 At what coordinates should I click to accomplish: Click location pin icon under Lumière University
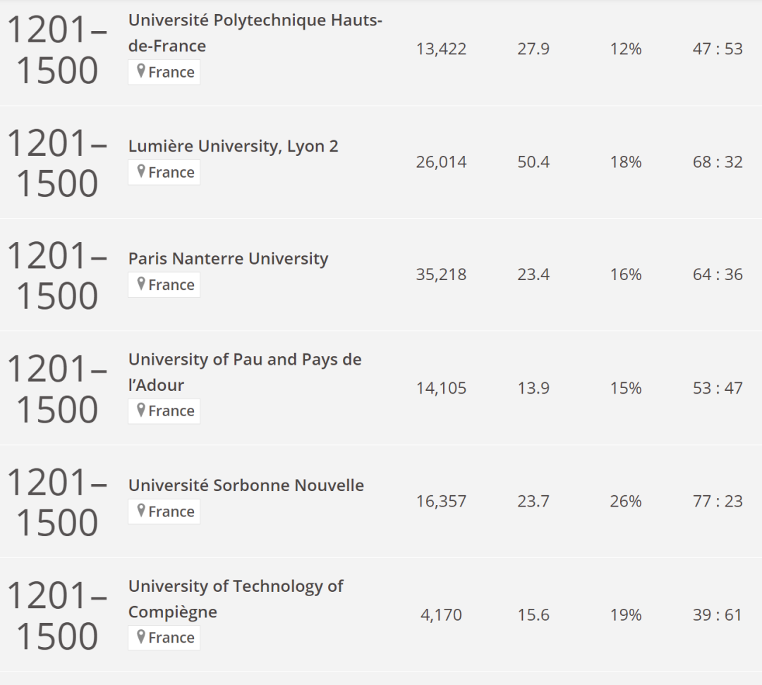pos(141,171)
